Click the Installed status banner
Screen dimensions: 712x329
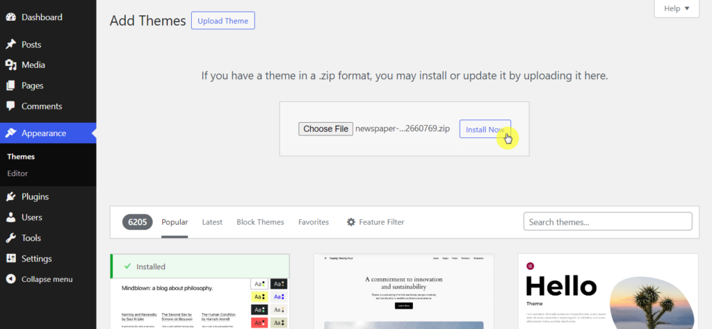pos(200,267)
